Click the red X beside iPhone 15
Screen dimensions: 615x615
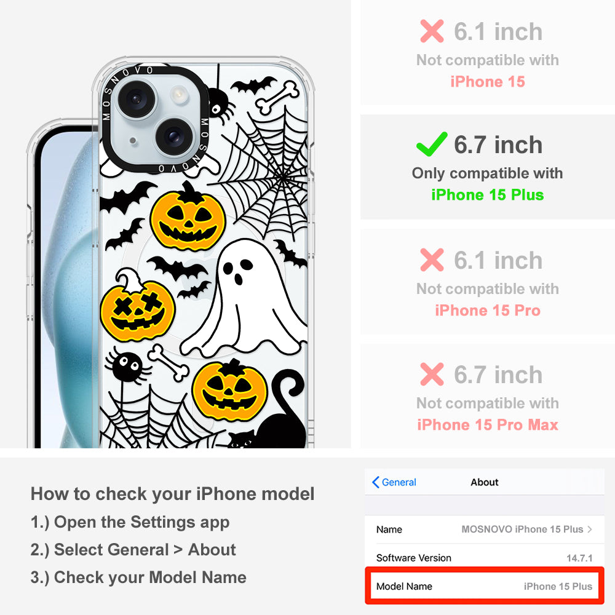(432, 31)
